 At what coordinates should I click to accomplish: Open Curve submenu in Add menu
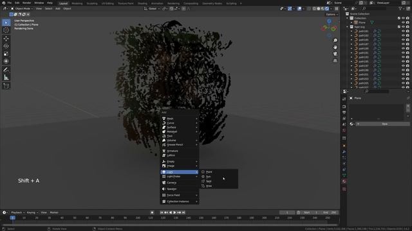180,123
